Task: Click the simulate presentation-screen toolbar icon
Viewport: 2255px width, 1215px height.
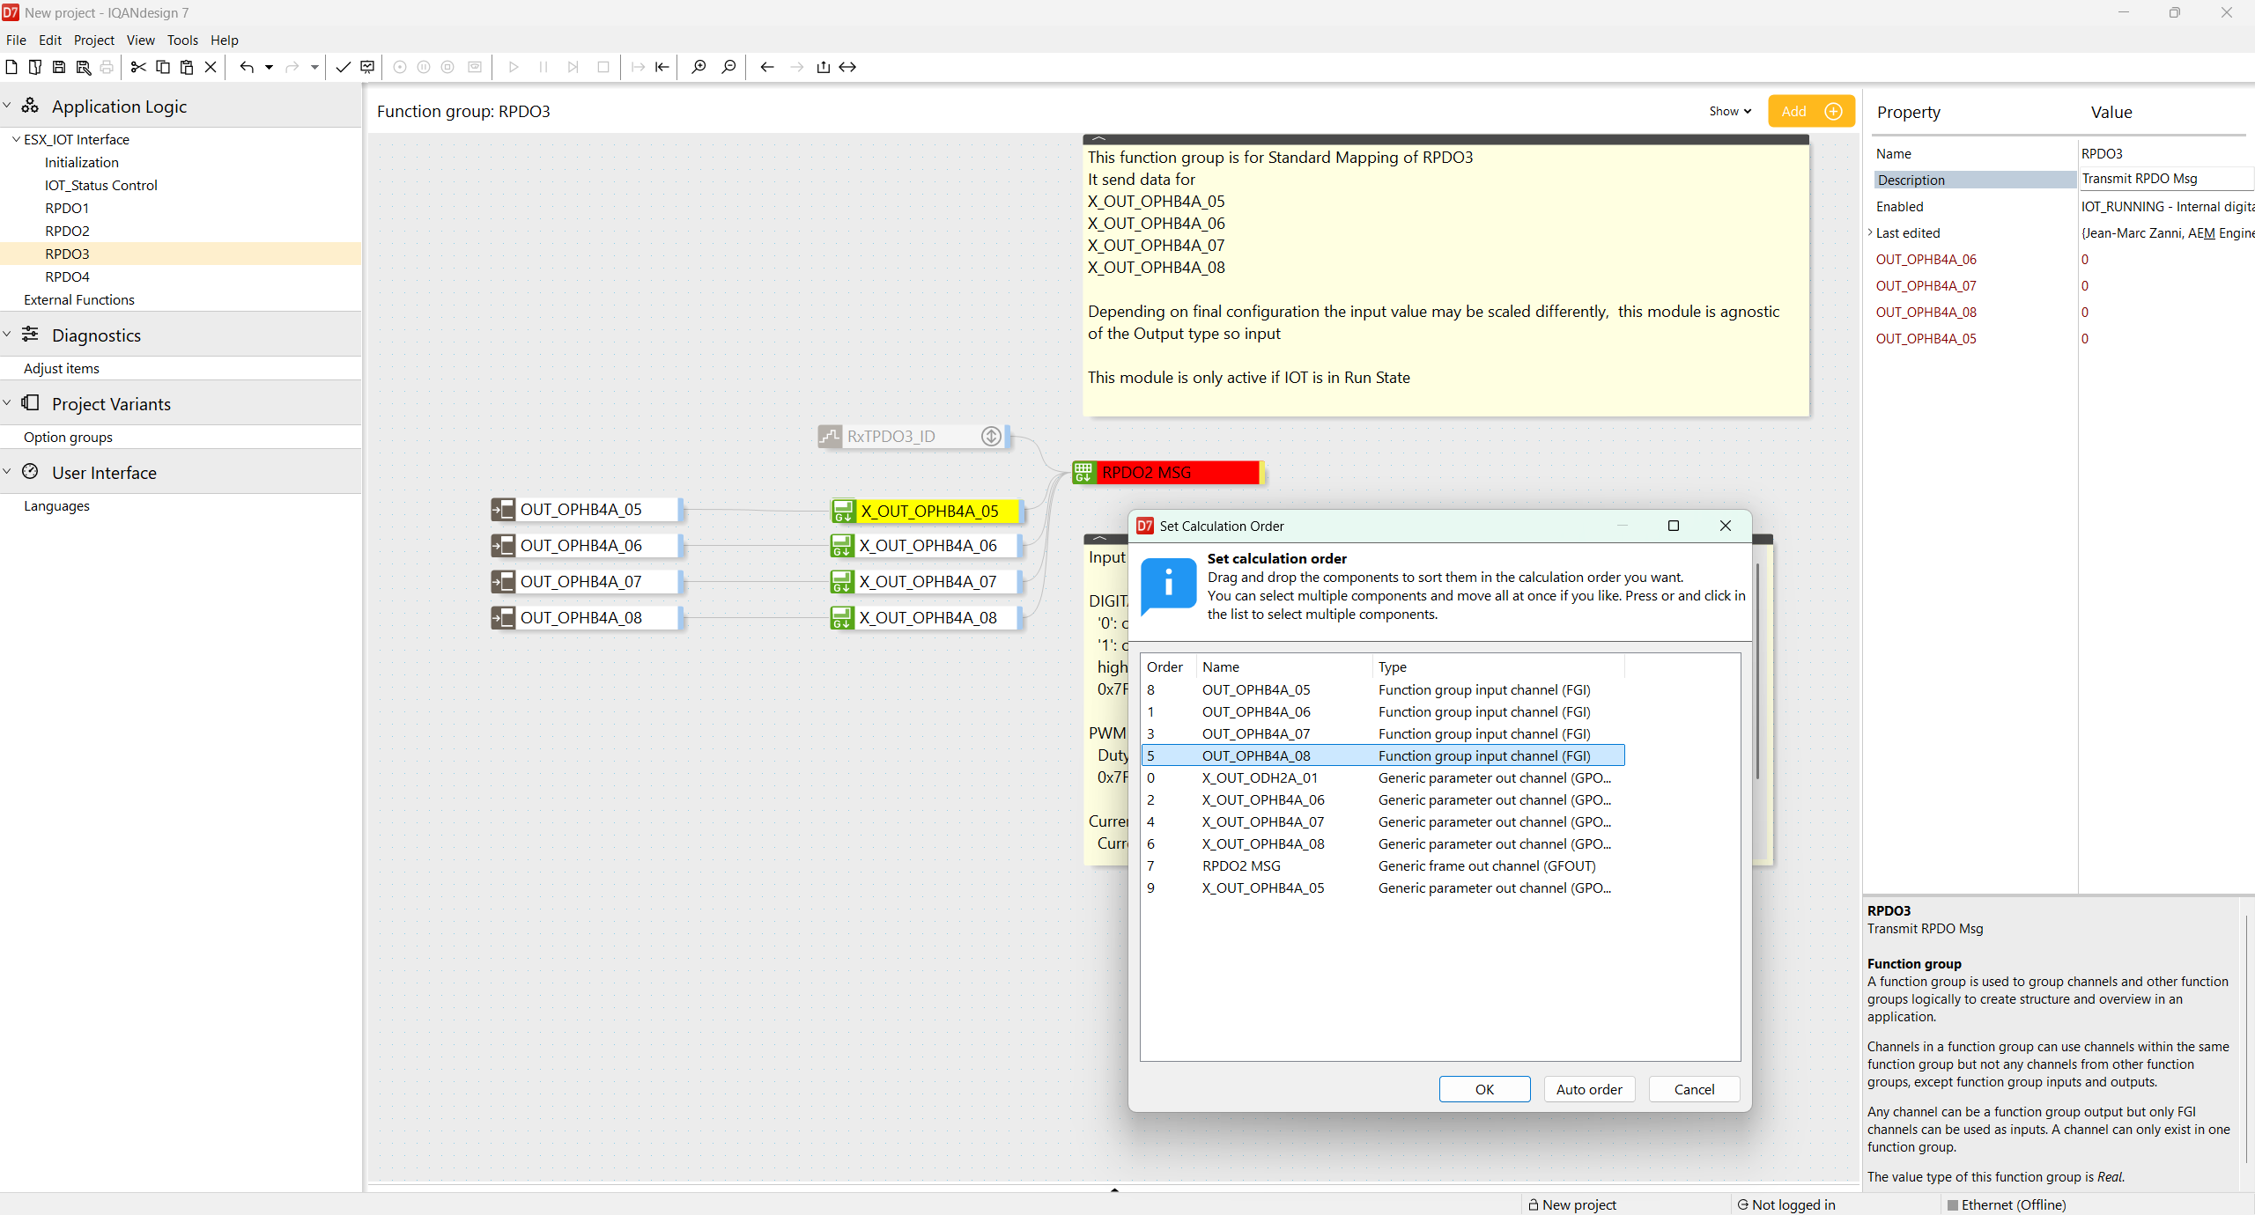Action: (367, 67)
